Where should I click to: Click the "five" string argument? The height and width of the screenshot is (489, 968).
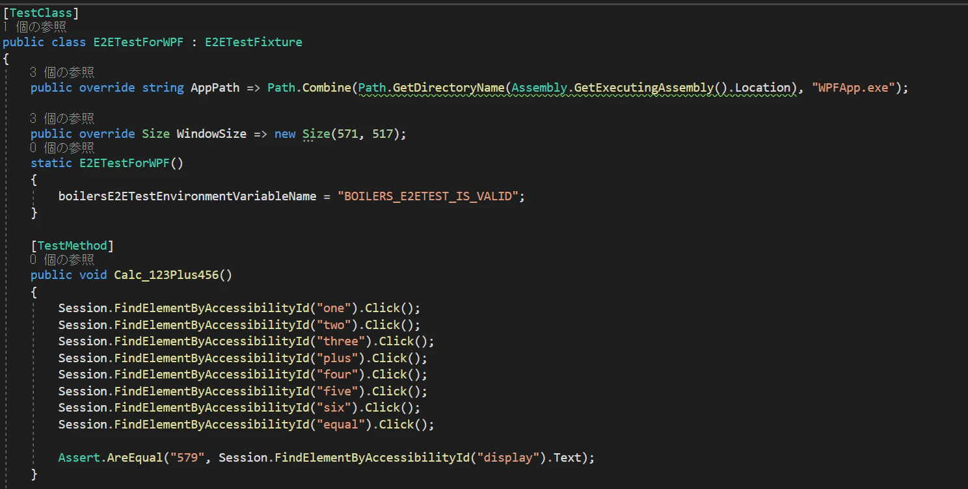coord(338,391)
